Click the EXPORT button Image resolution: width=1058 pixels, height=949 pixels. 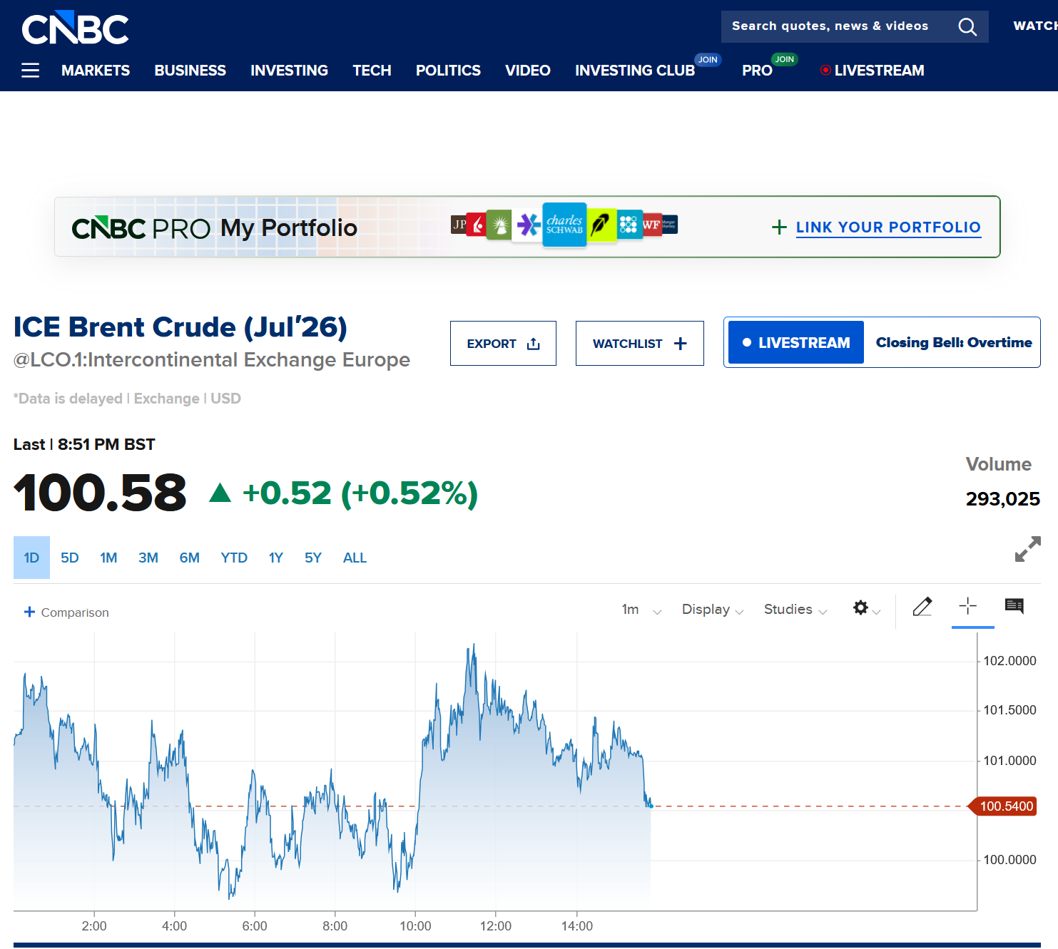(x=503, y=344)
